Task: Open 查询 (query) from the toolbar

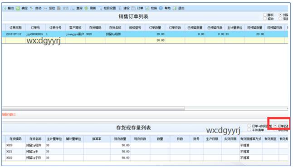Action: (x=78, y=8)
